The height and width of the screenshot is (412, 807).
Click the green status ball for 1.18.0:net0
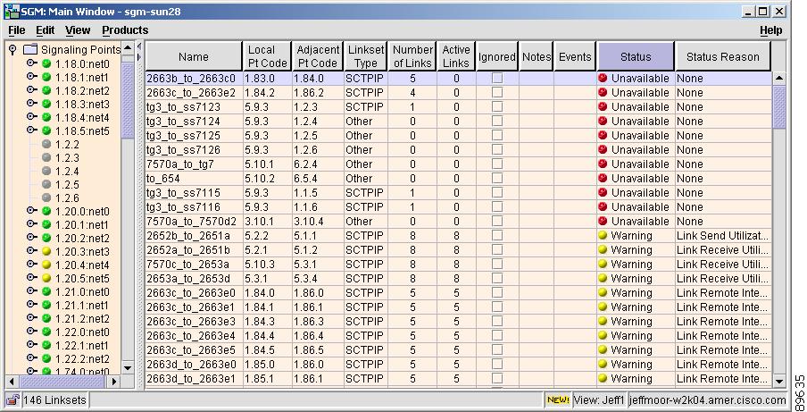coord(46,64)
